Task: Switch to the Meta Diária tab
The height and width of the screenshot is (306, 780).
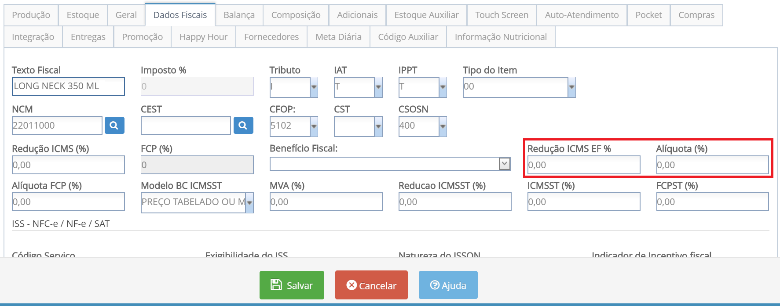Action: point(338,37)
